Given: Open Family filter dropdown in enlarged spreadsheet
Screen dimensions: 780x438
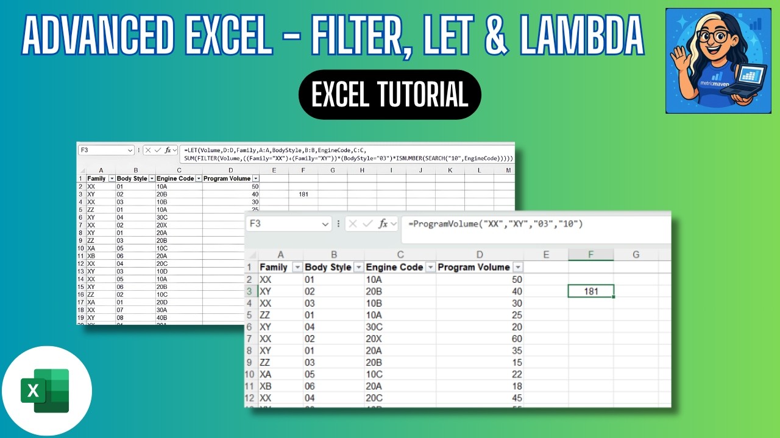Looking at the screenshot, I should pos(297,267).
